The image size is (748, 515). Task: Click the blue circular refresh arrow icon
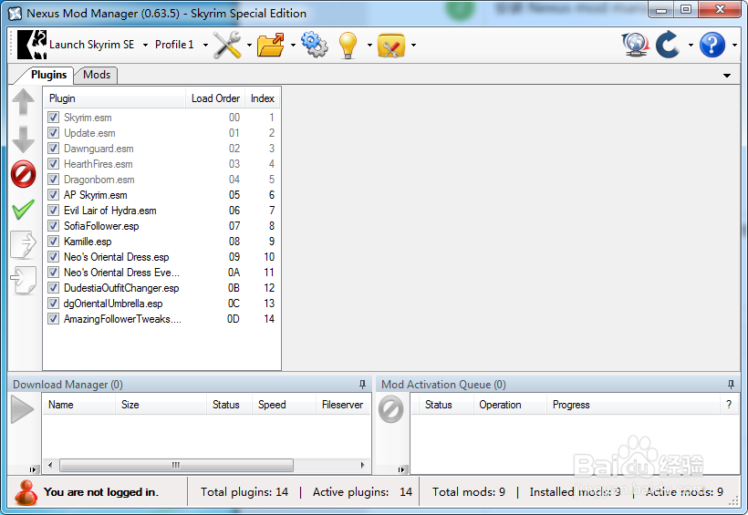[x=668, y=45]
